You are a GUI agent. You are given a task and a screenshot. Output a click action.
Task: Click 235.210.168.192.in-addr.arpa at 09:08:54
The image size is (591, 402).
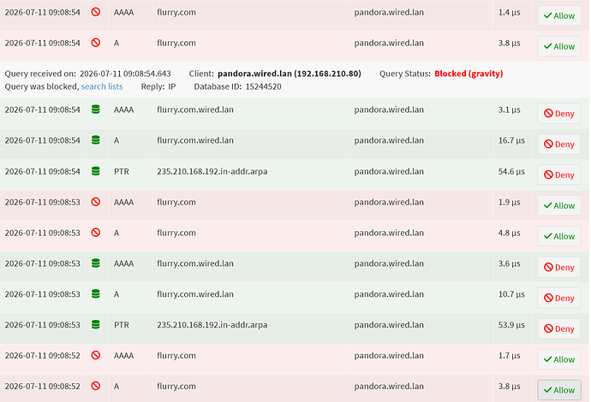(212, 171)
